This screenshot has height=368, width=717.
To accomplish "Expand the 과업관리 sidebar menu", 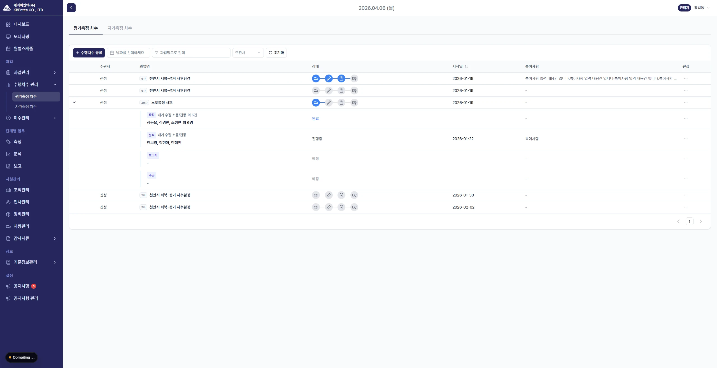I will tap(31, 73).
